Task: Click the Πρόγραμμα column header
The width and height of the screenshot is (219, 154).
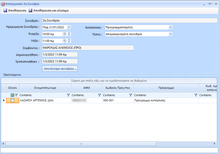Action: (166, 88)
